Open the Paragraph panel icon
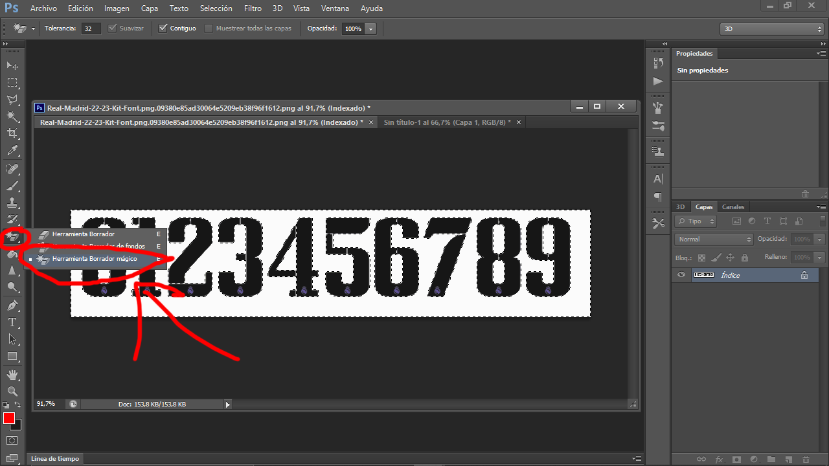Viewport: 829px width, 466px height. [x=659, y=197]
